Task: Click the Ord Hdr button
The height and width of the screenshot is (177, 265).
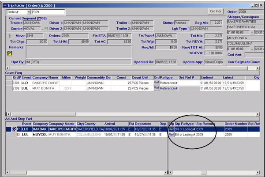Action: pos(216,11)
